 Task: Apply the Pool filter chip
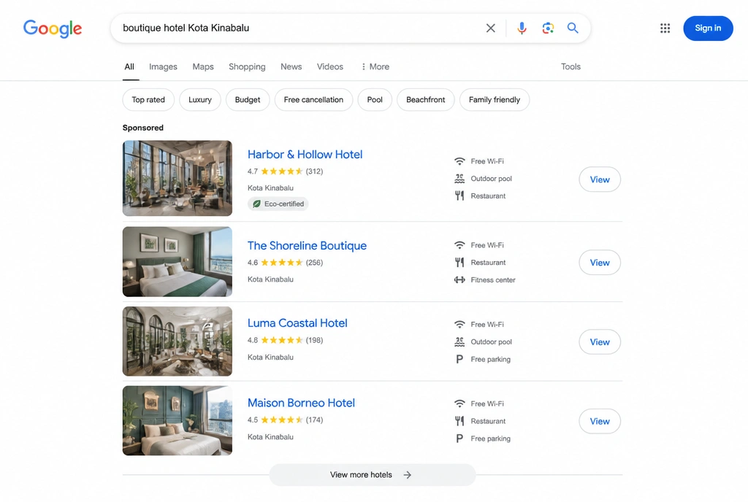point(375,99)
